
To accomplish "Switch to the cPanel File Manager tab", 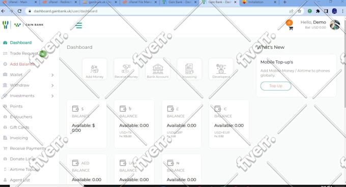I will [x=140, y=2].
